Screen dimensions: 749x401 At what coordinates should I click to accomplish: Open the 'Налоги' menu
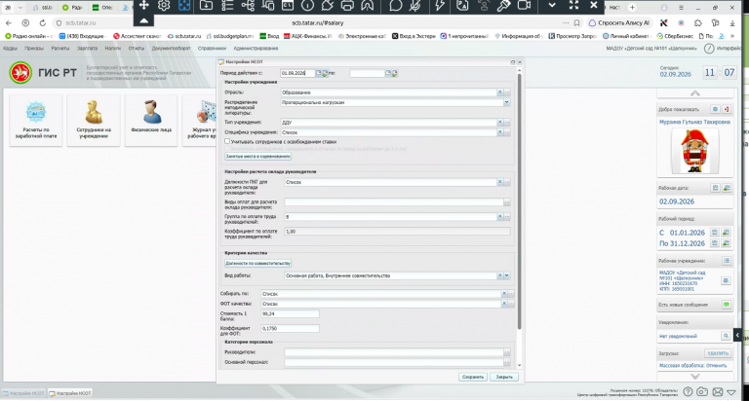pyautogui.click(x=113, y=48)
